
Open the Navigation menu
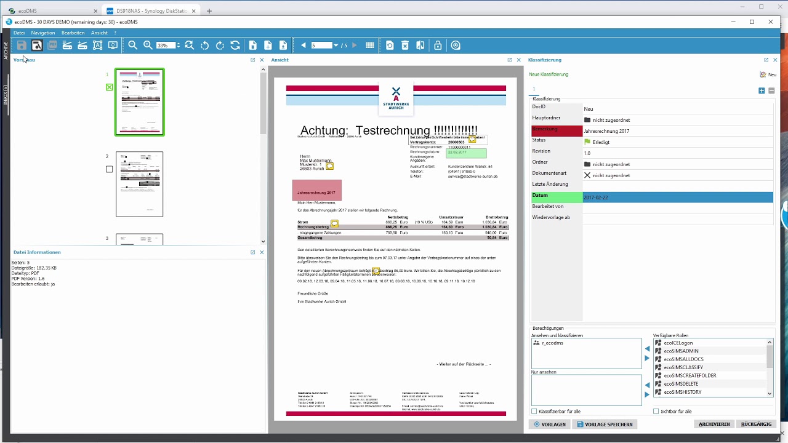coord(43,33)
